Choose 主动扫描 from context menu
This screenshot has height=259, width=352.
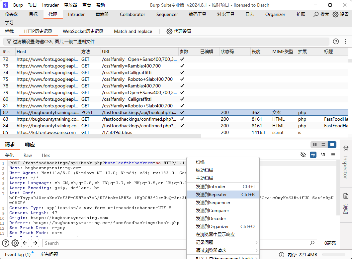(223, 178)
